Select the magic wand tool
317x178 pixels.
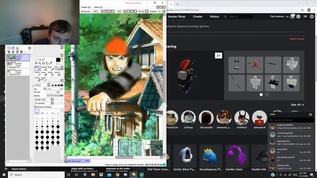pos(43,60)
